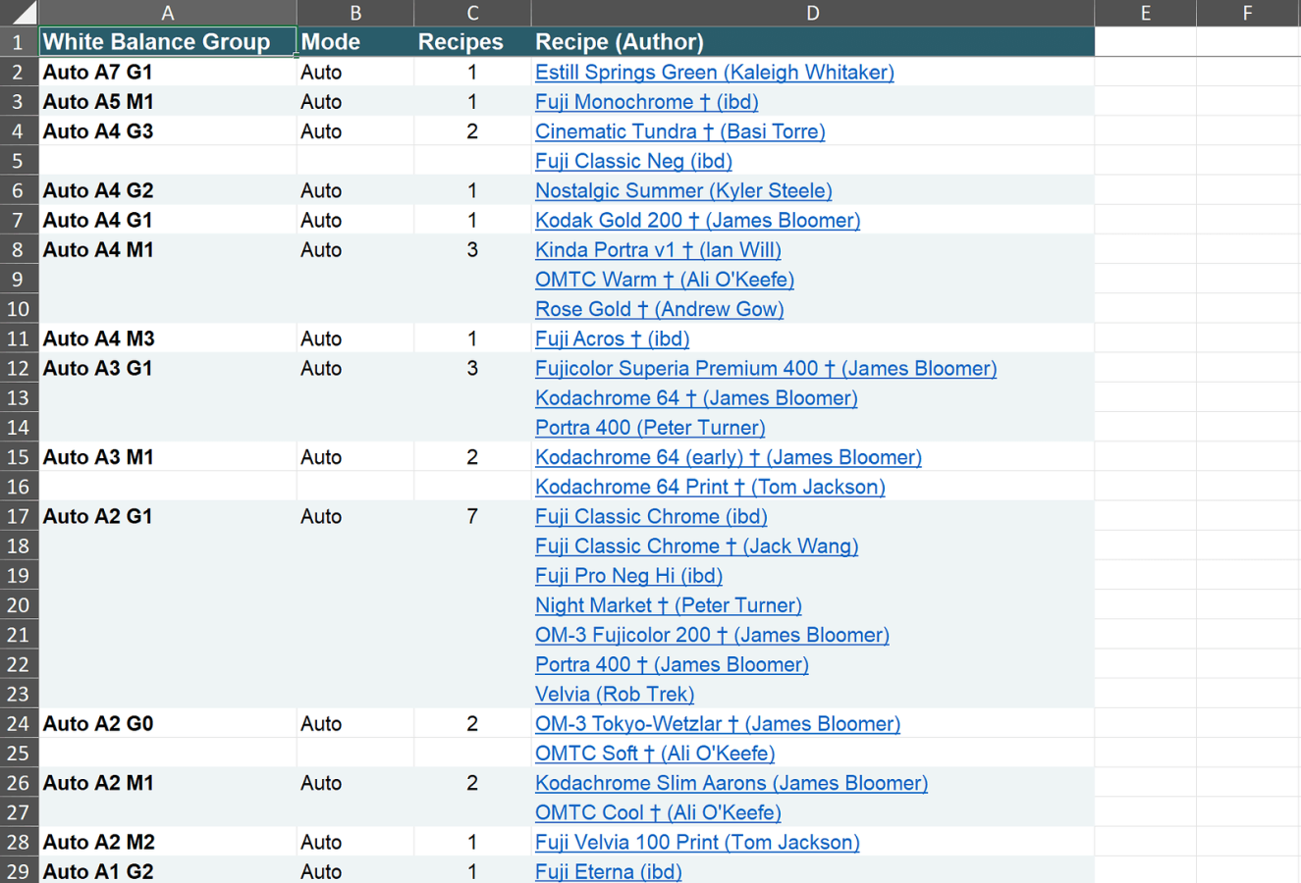Screen dimensions: 1301x883
Task: Select cell Auto A2 G1
Action: point(168,516)
